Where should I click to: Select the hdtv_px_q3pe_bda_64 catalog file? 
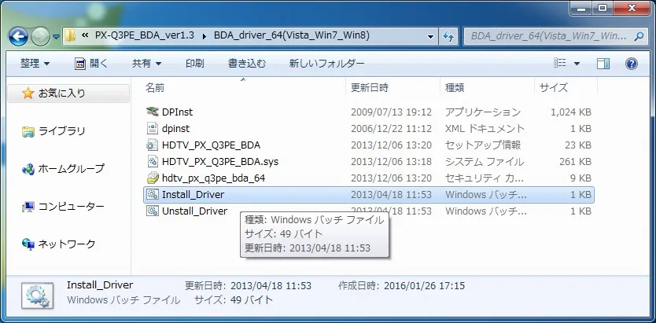[x=213, y=178]
